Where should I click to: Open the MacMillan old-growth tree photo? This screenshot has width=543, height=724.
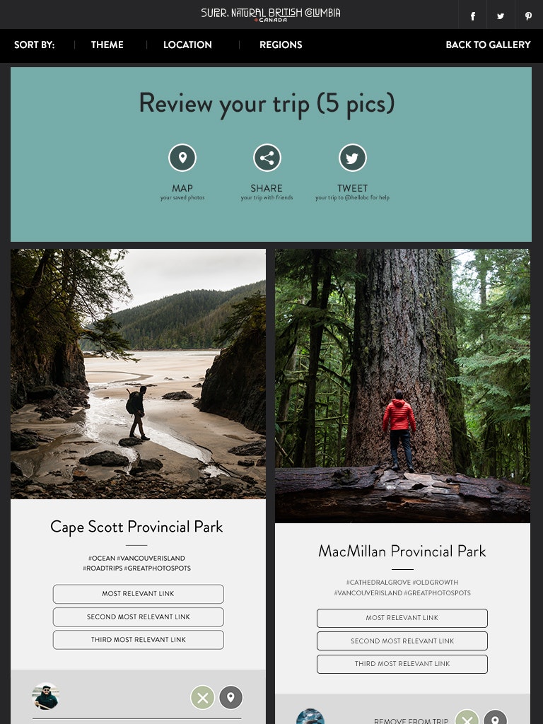point(402,386)
